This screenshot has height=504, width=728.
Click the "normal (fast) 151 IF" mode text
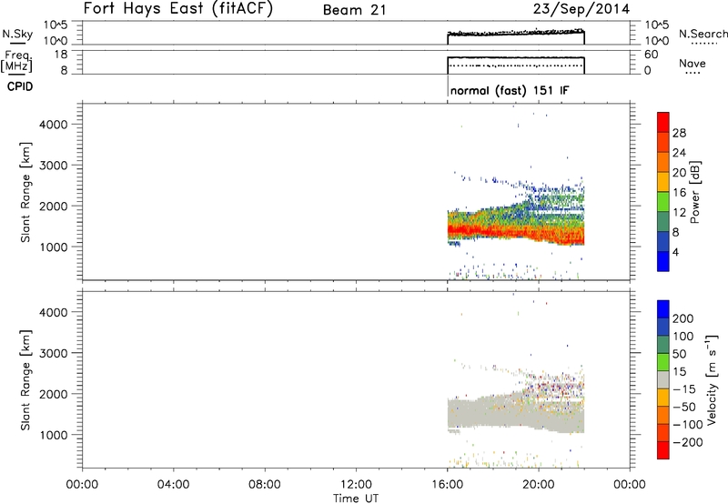click(510, 90)
